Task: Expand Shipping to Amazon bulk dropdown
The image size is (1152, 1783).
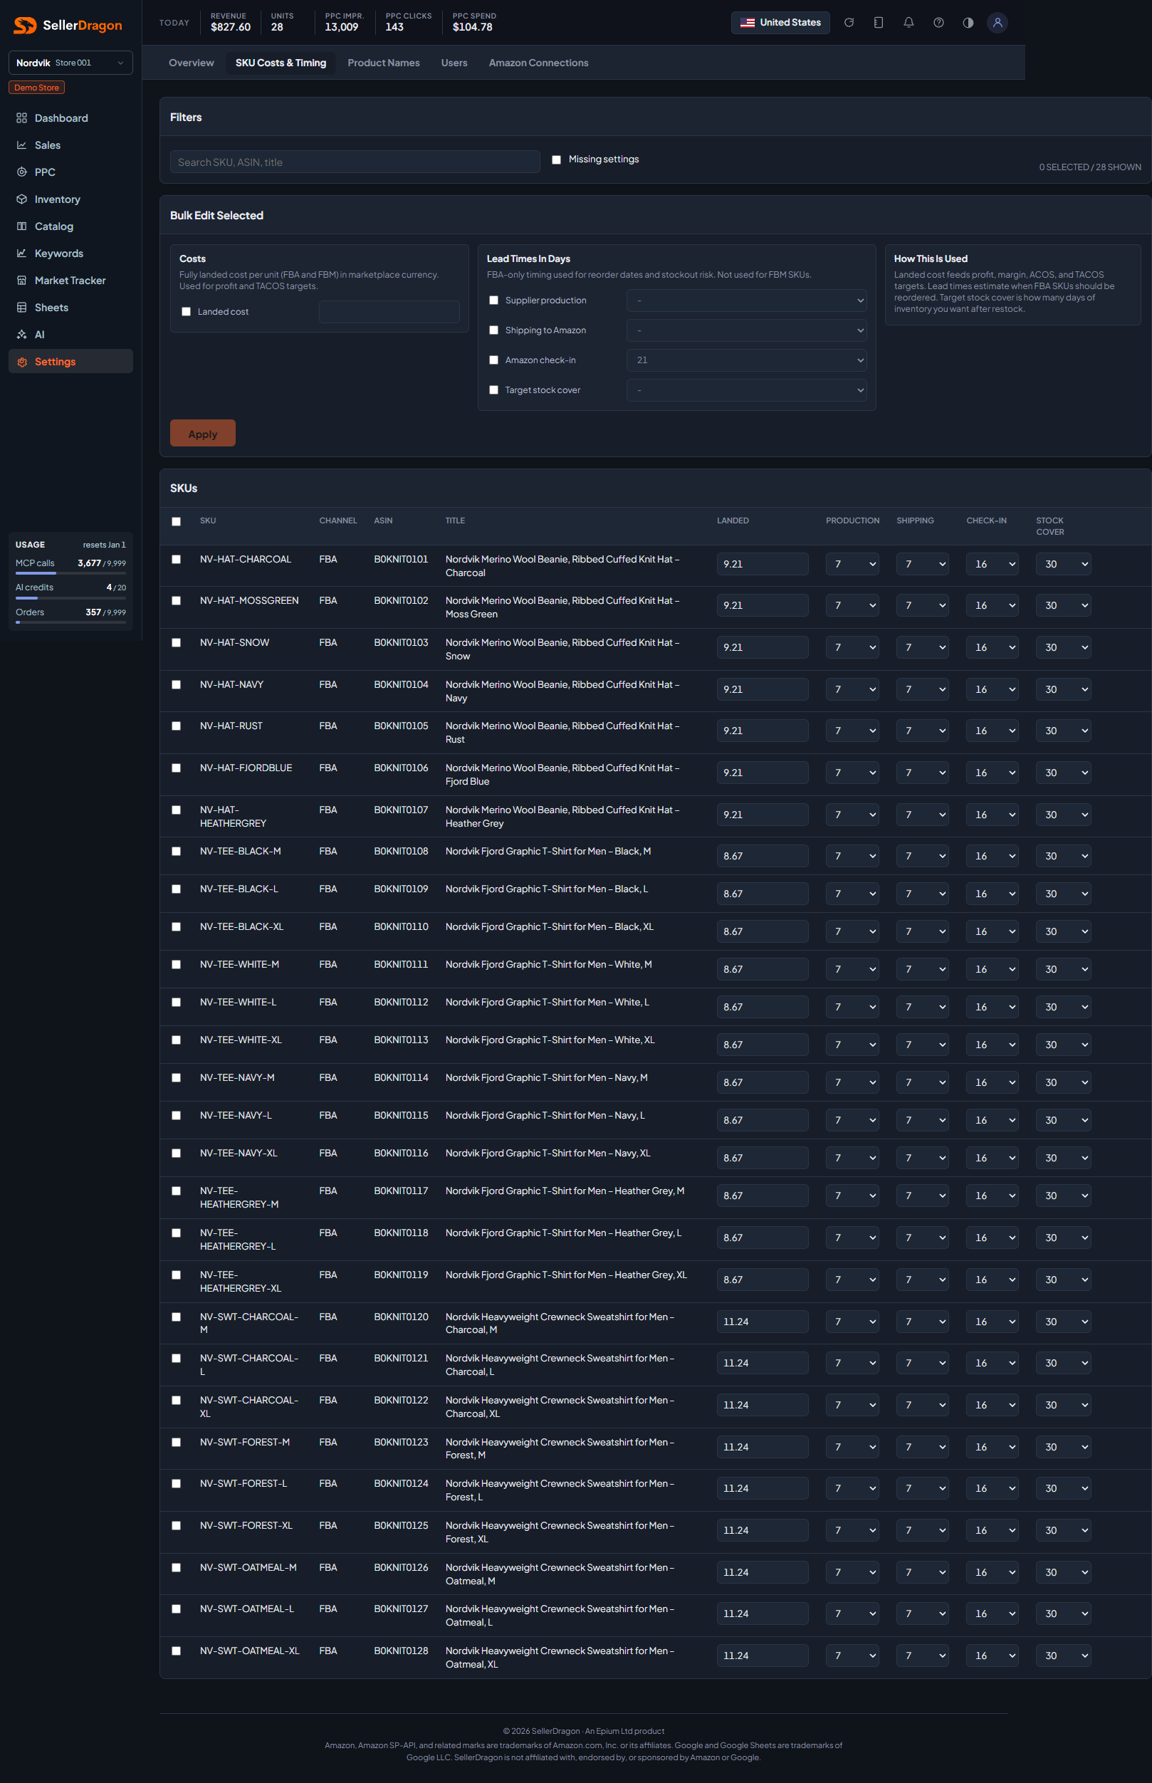Action: click(x=747, y=330)
